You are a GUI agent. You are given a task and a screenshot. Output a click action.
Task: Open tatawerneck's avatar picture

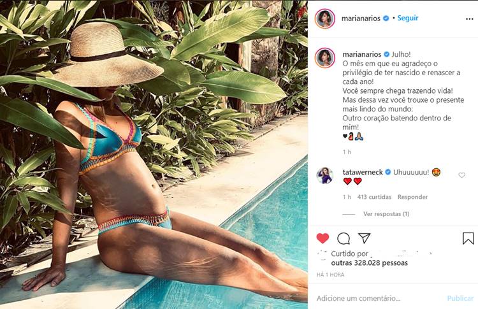[x=324, y=176]
